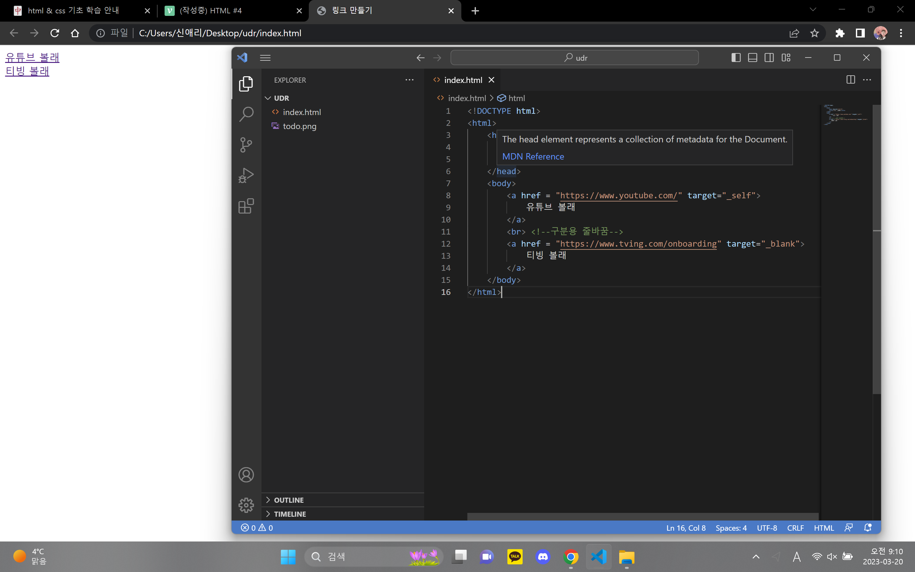Image resolution: width=915 pixels, height=572 pixels.
Task: Toggle the secondary side bar visibility
Action: point(769,58)
